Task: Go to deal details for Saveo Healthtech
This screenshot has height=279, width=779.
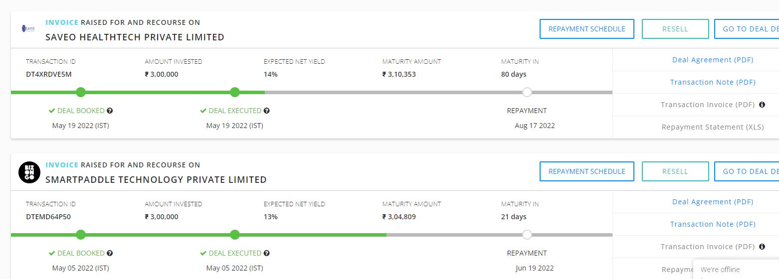Action: 747,29
